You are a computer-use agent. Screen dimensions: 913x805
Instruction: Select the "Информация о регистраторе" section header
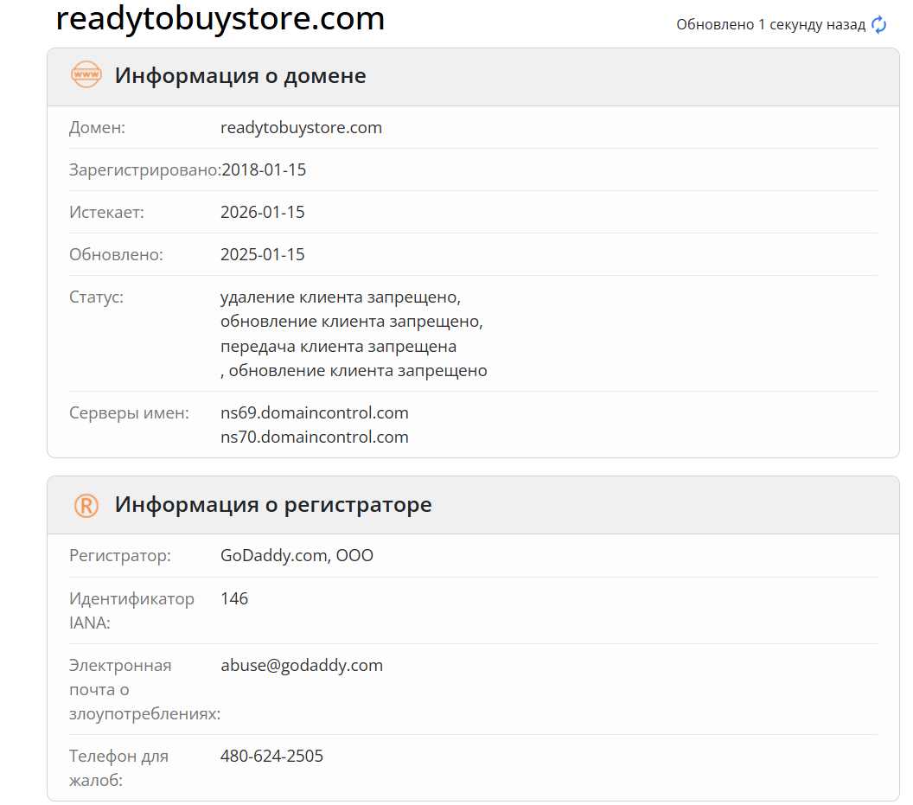pos(273,505)
